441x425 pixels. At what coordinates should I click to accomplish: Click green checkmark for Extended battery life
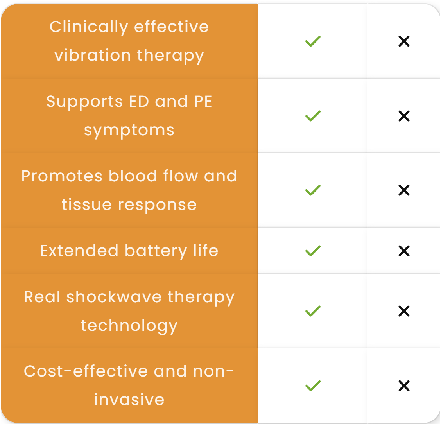click(x=313, y=251)
